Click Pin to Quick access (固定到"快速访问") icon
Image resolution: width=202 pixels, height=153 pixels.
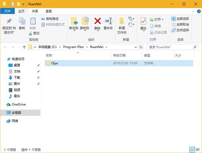9,21
